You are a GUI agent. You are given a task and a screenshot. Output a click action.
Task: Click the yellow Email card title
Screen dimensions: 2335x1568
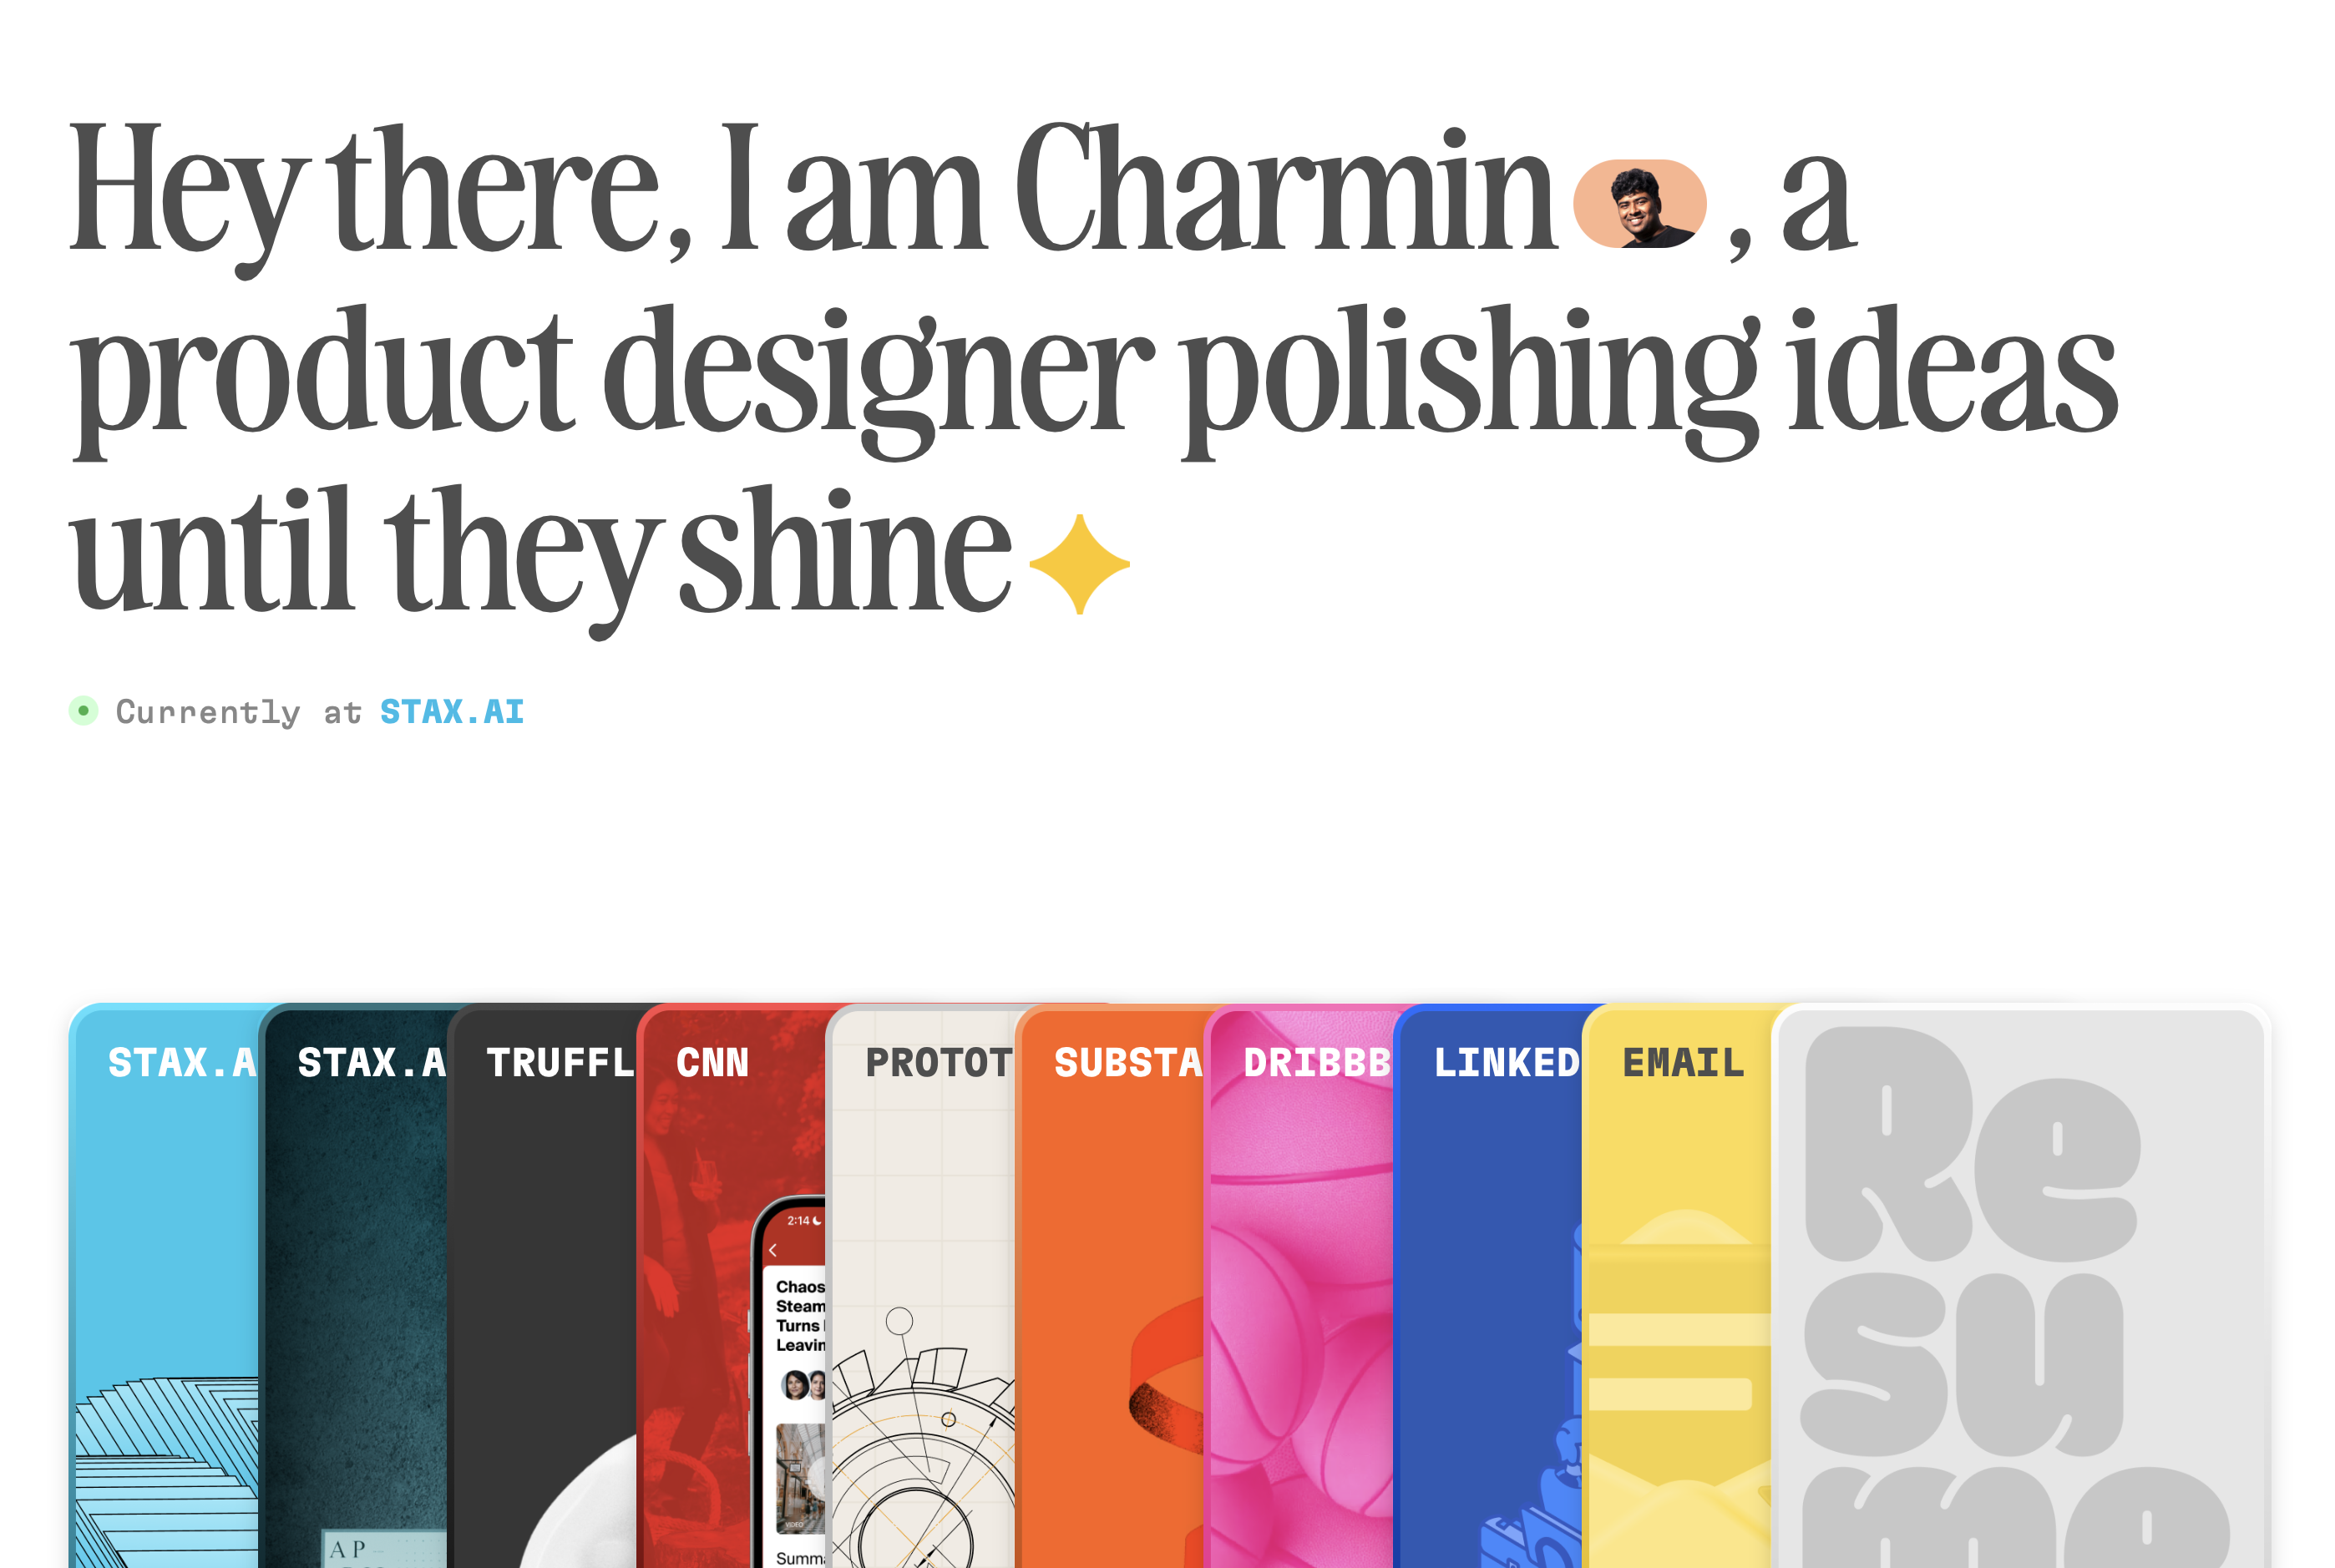[x=1683, y=1062]
